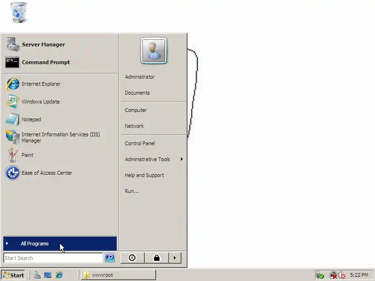Lock the computer with padlock button

tap(157, 258)
